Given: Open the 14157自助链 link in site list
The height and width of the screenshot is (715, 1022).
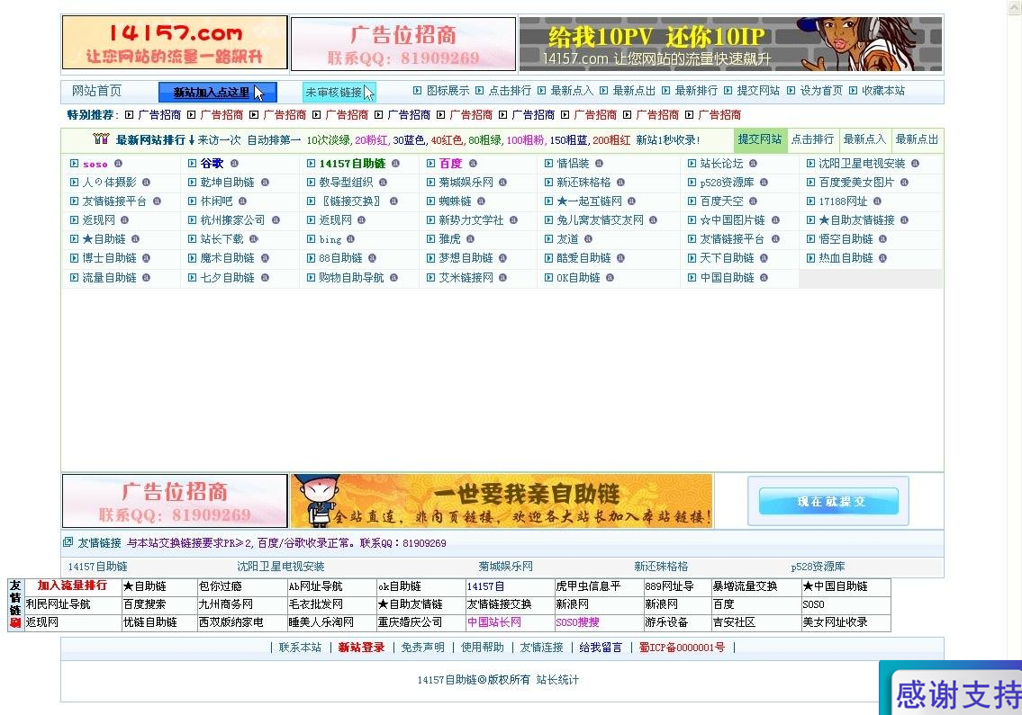Looking at the screenshot, I should (x=352, y=164).
